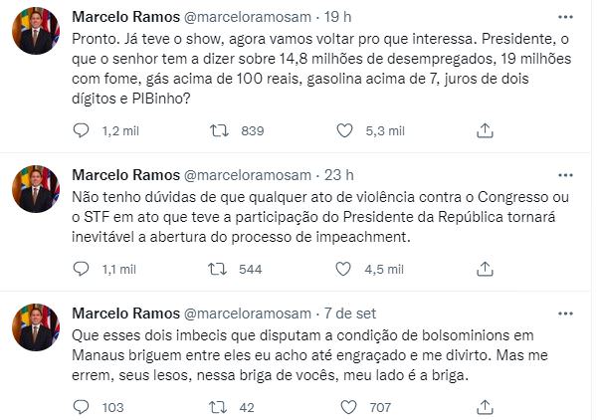Retweet the tweet with 42 retweets
The image size is (598, 420).
[218, 407]
